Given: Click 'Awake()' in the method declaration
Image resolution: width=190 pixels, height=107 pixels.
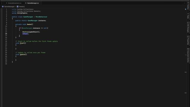Looking at the screenshot, I should pyautogui.click(x=30, y=24).
